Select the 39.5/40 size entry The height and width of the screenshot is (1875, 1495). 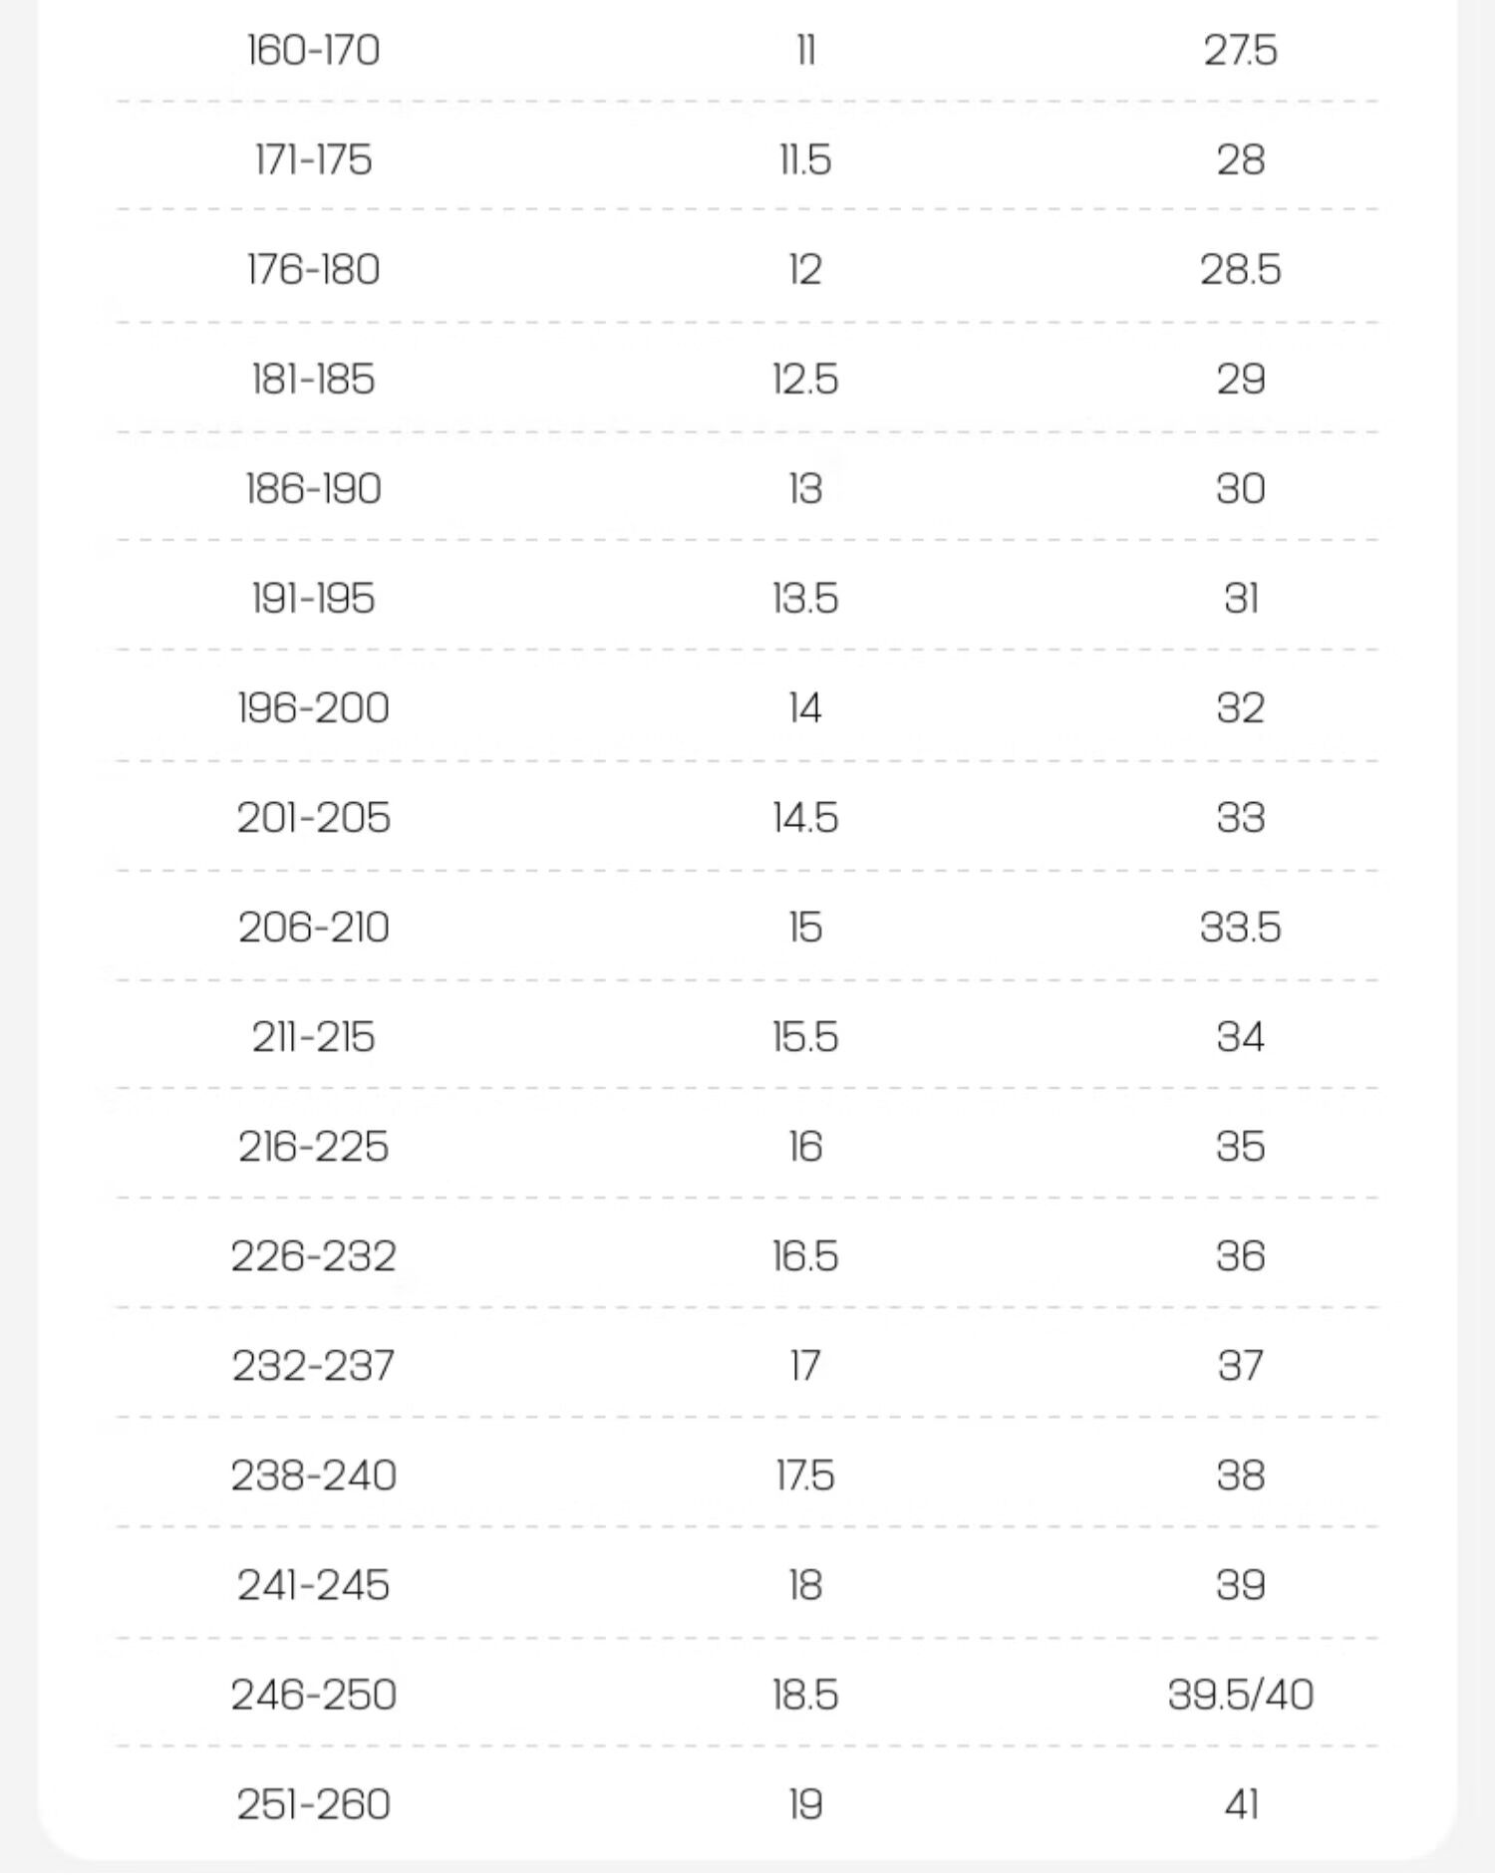point(1240,1694)
